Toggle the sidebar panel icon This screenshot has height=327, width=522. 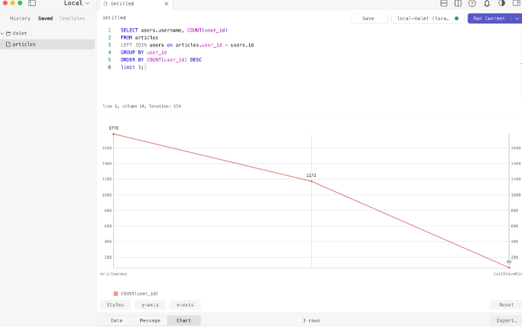click(32, 3)
